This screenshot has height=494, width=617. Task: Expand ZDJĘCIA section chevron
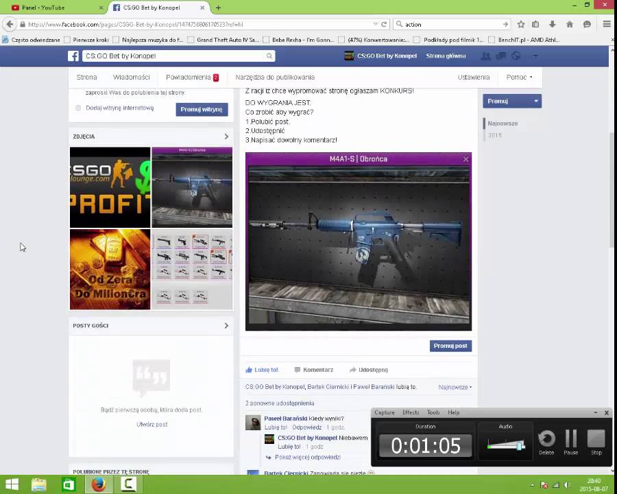click(226, 137)
